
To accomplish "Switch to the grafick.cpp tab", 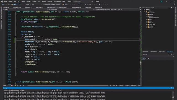I will (x=6, y=7).
